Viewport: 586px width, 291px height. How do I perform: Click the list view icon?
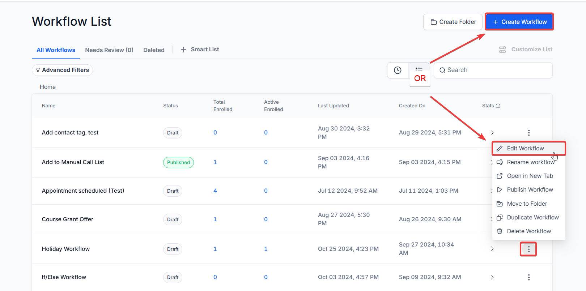pos(419,69)
